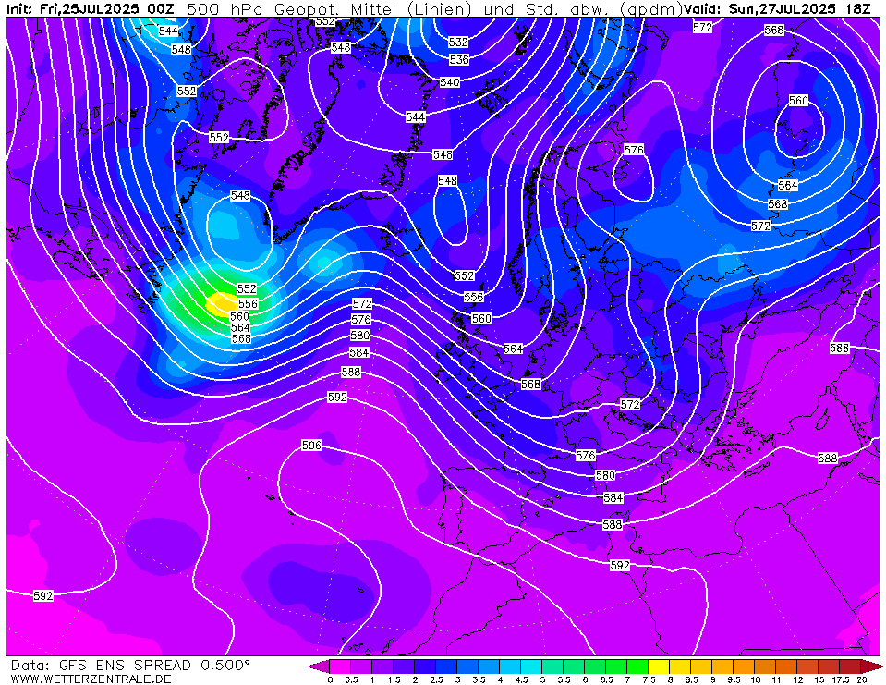Click the 536 contour label
Viewport: 886px width, 685px height.
tap(459, 59)
